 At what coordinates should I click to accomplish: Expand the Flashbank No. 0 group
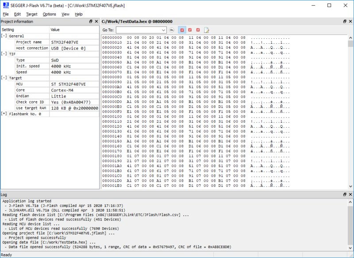(x=4, y=114)
